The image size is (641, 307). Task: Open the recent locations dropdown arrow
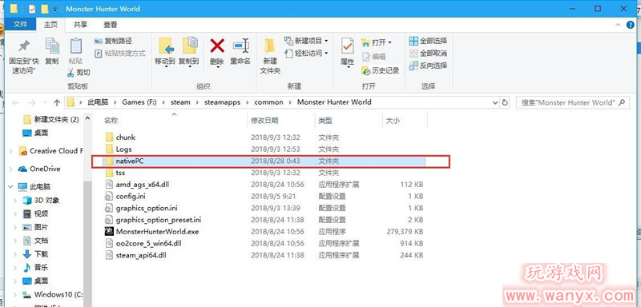coord(45,103)
